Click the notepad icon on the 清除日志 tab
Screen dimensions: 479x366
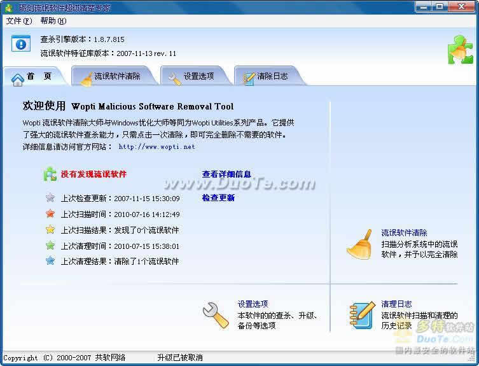249,78
